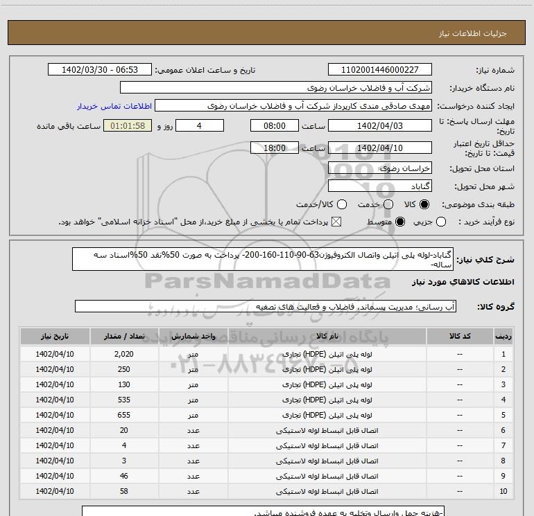Click the page header جزئیات اطلاعات نیاز
Image resolution: width=534 pixels, height=516 pixels.
point(473,33)
